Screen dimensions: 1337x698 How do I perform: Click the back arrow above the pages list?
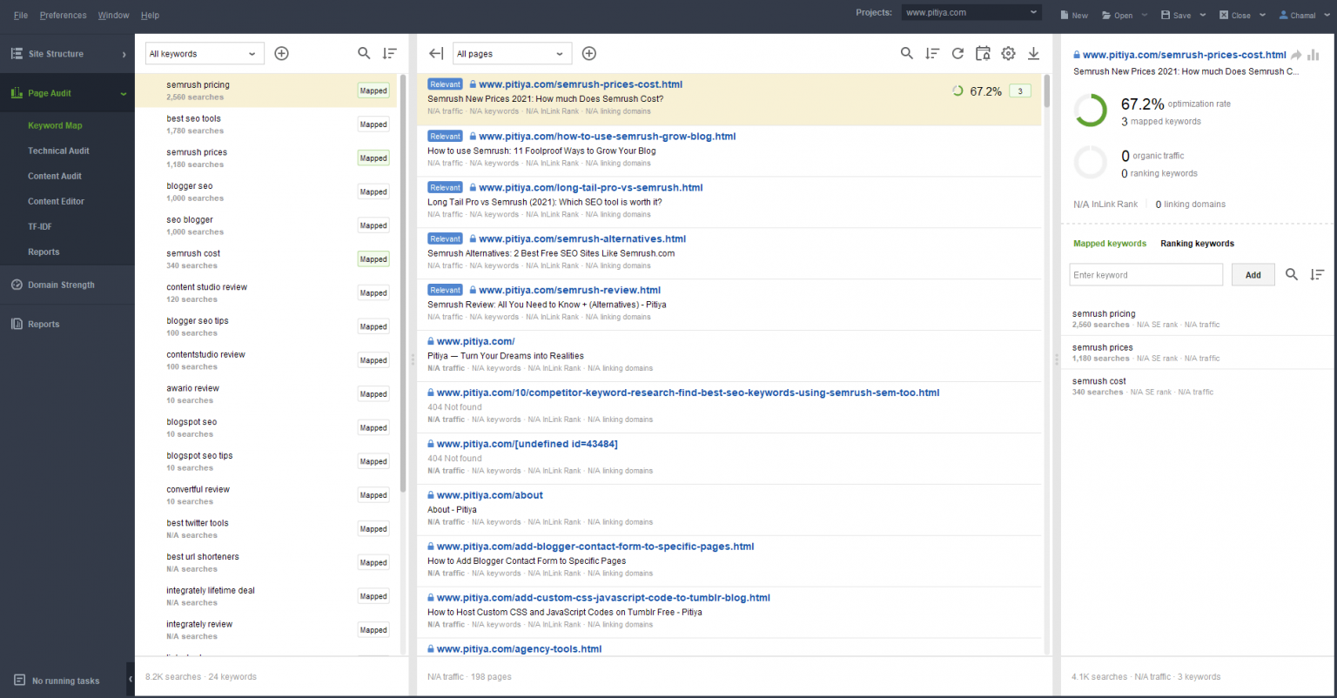(x=435, y=53)
